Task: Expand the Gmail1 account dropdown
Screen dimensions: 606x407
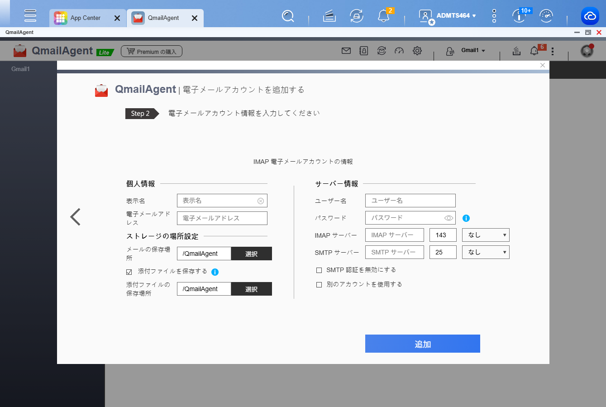Action: click(x=473, y=50)
